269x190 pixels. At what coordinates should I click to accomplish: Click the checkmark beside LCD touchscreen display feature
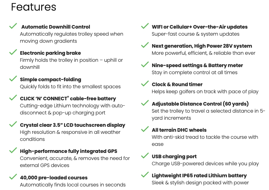tap(13, 124)
